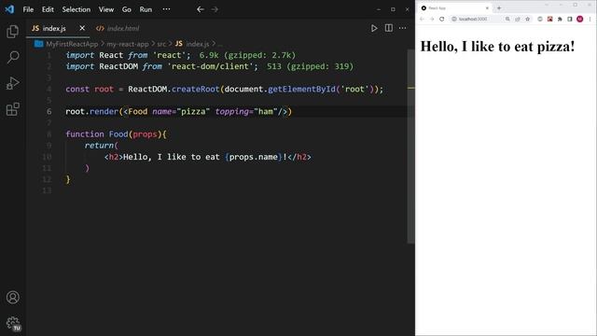Toggle the browser side panel
The height and width of the screenshot is (336, 597).
tap(570, 19)
